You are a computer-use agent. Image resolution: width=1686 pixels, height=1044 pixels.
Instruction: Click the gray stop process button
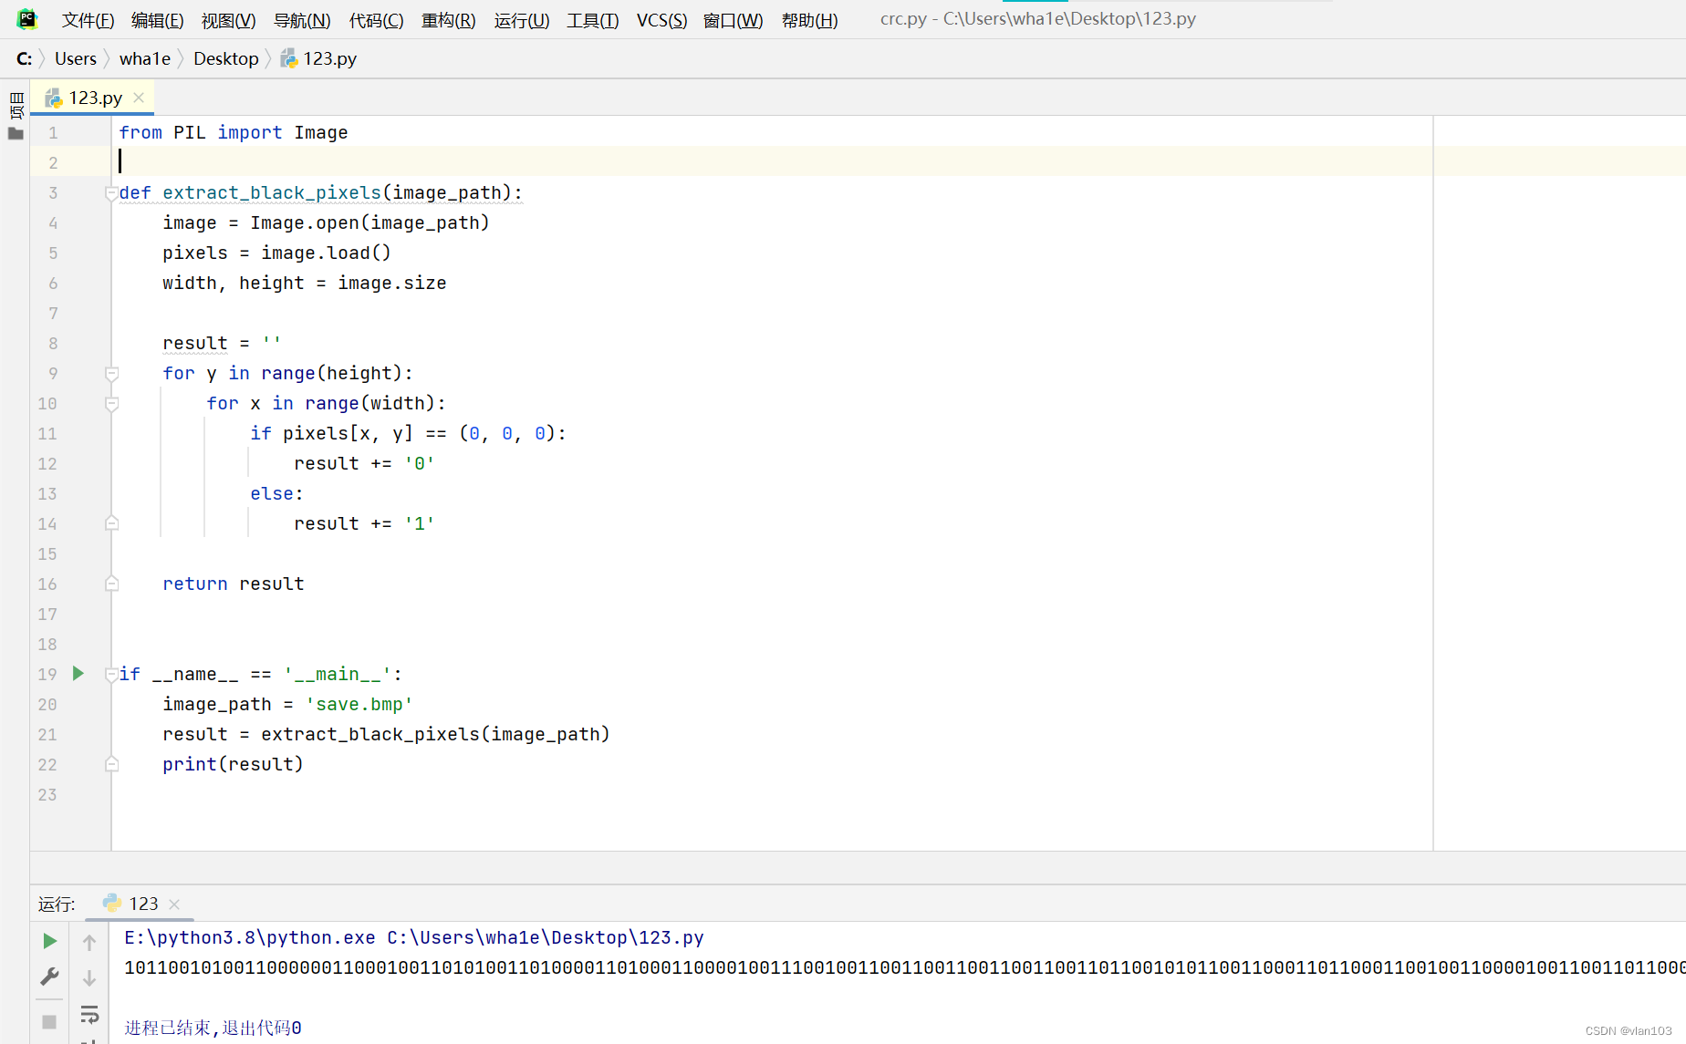[50, 1021]
